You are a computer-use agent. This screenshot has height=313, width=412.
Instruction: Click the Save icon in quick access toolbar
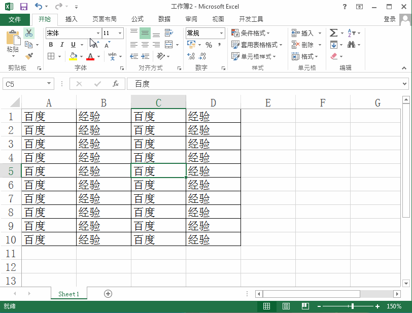pos(24,7)
